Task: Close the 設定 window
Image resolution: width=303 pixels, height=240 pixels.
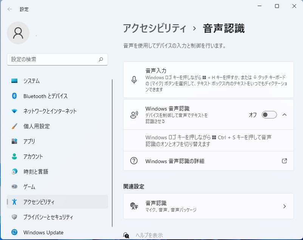Action: click(x=294, y=6)
